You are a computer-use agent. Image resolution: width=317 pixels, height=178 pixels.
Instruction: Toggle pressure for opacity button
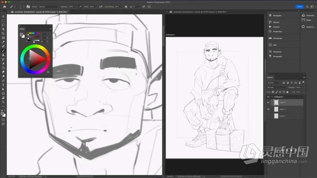[80, 7]
